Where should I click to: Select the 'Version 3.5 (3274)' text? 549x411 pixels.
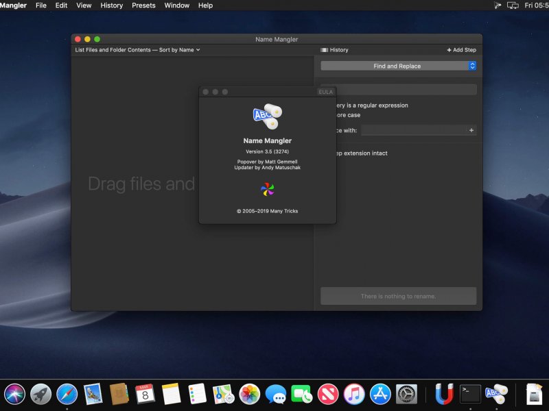click(x=267, y=151)
